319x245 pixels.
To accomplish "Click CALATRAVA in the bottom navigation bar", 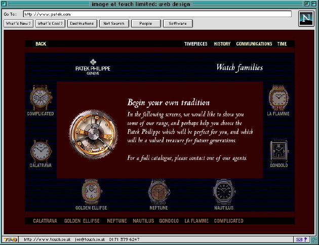I will [x=45, y=221].
